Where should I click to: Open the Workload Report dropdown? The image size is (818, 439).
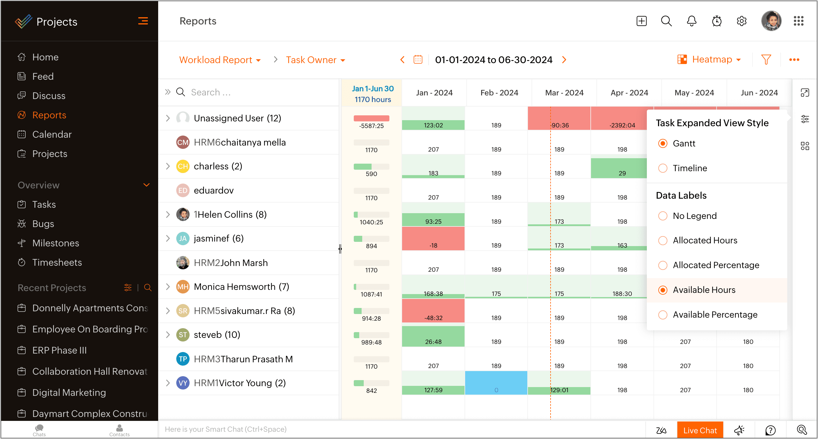tap(220, 60)
